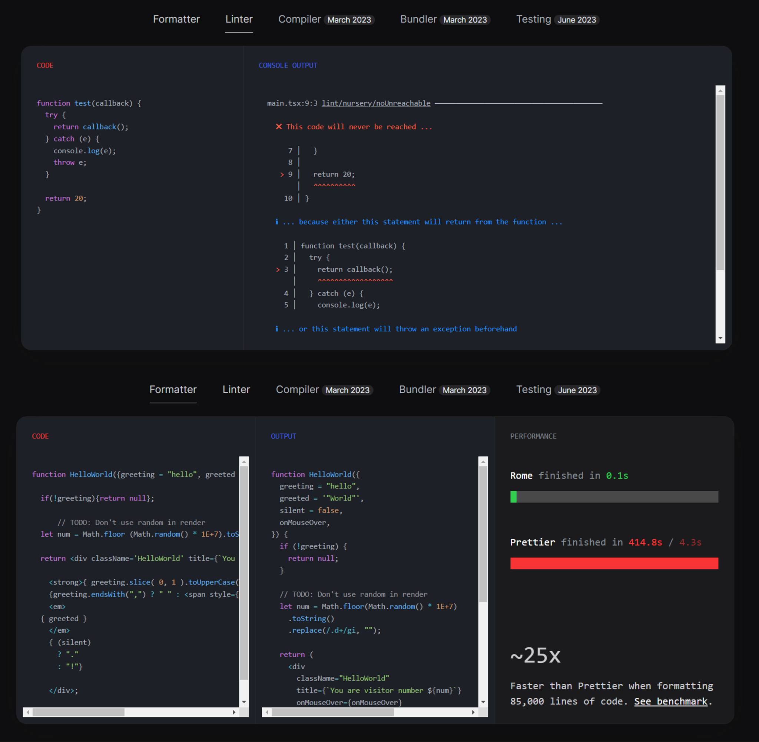Open the Compiler tab in the lower tab row
Screen dimensions: 759x742
(324, 389)
